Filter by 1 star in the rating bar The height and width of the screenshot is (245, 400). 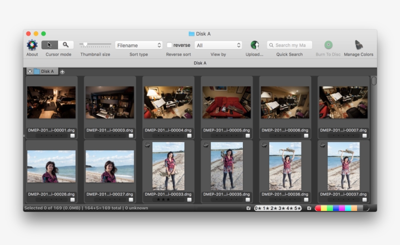266,208
